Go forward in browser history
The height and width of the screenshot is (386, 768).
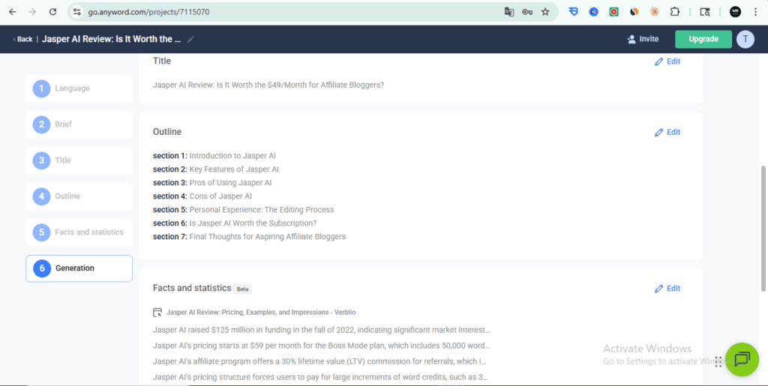click(32, 12)
